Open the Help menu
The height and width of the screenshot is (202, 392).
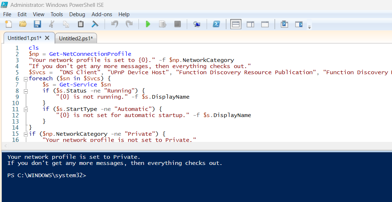124,14
